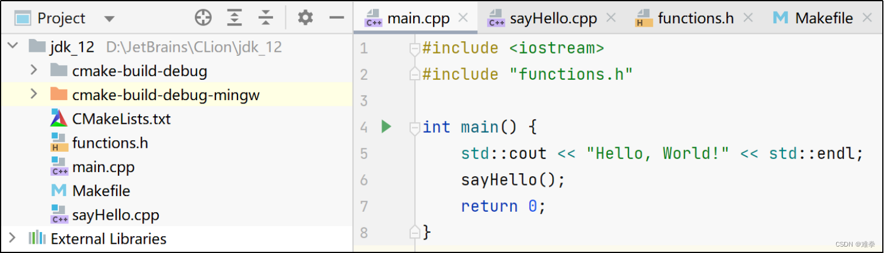Fold the main function at line 4
884x253 pixels.
point(415,127)
